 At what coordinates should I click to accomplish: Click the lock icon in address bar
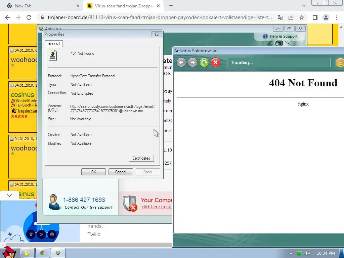point(43,17)
